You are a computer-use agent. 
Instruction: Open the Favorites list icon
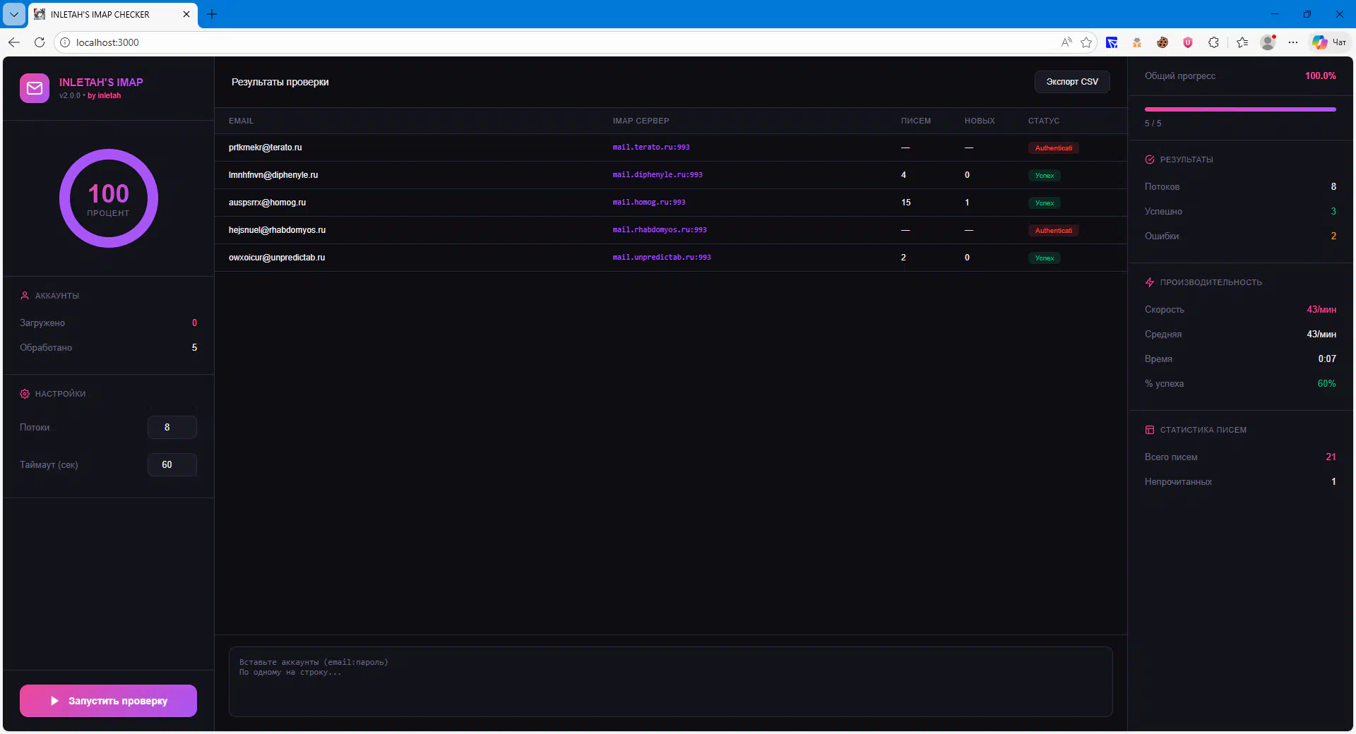point(1242,42)
